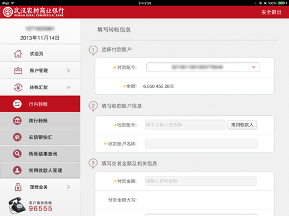The width and height of the screenshot is (289, 216).
Task: Click the telephone icon for customer hotline
Action: pyautogui.click(x=17, y=205)
